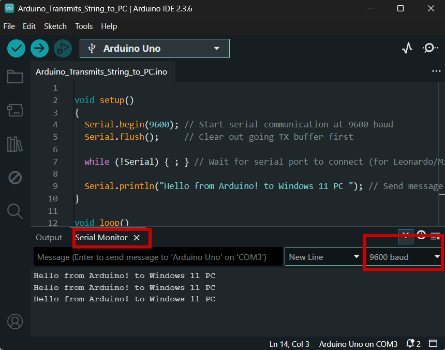Click the serial message input field
This screenshot has width=445, height=350.
(x=158, y=257)
